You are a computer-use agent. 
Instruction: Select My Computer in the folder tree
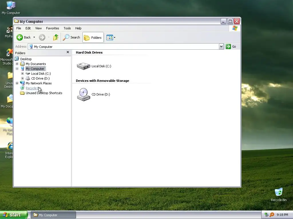coord(35,69)
